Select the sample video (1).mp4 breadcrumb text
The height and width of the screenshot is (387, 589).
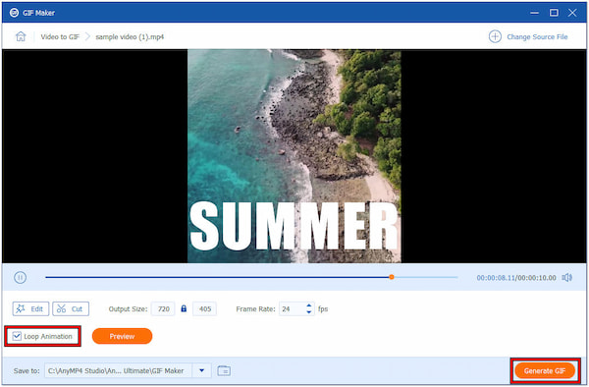click(x=130, y=36)
